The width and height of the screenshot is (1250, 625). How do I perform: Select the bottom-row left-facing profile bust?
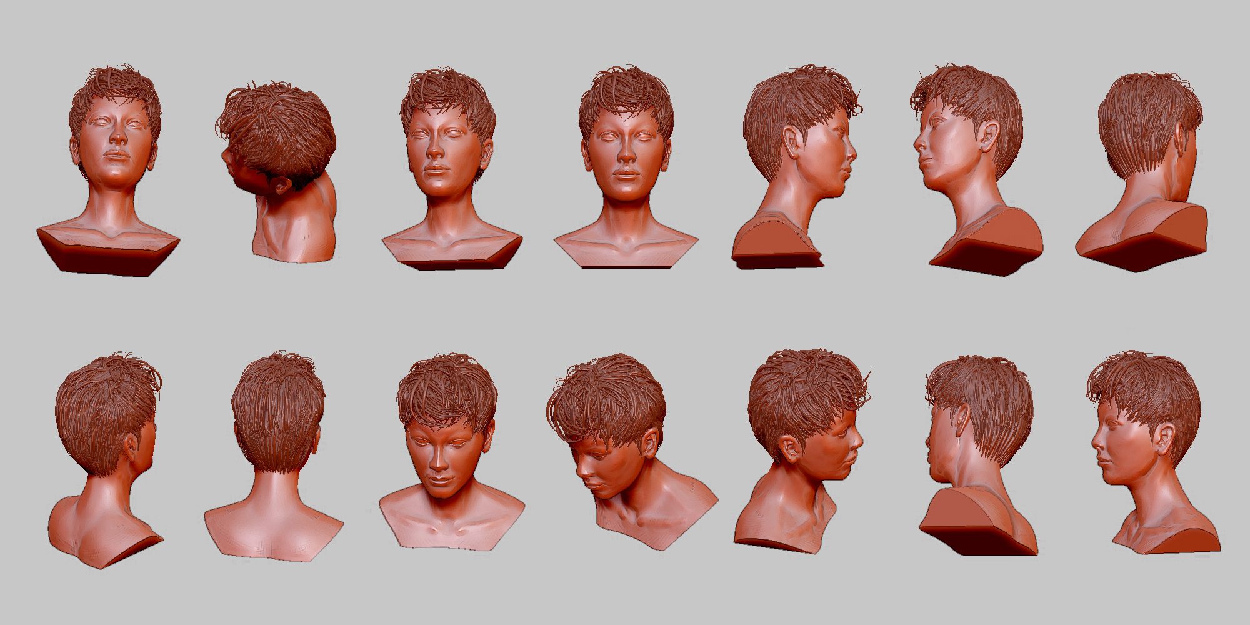[1154, 453]
